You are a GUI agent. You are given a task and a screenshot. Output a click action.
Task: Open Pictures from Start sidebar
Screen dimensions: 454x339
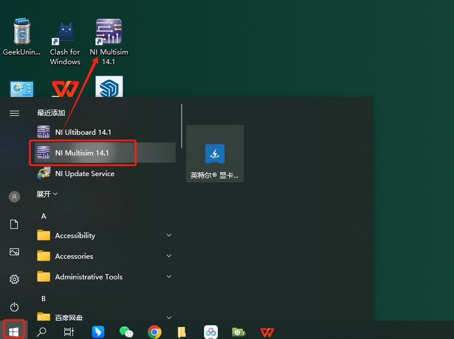click(14, 252)
